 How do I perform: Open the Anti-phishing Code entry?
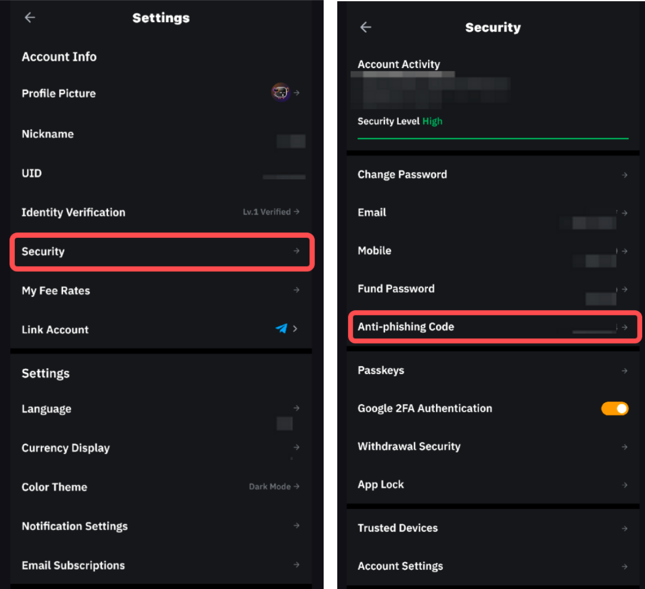click(494, 327)
